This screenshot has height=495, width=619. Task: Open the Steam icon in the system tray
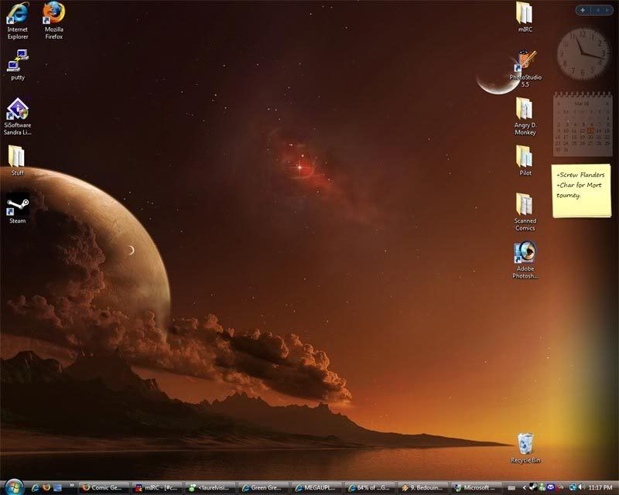(534, 486)
